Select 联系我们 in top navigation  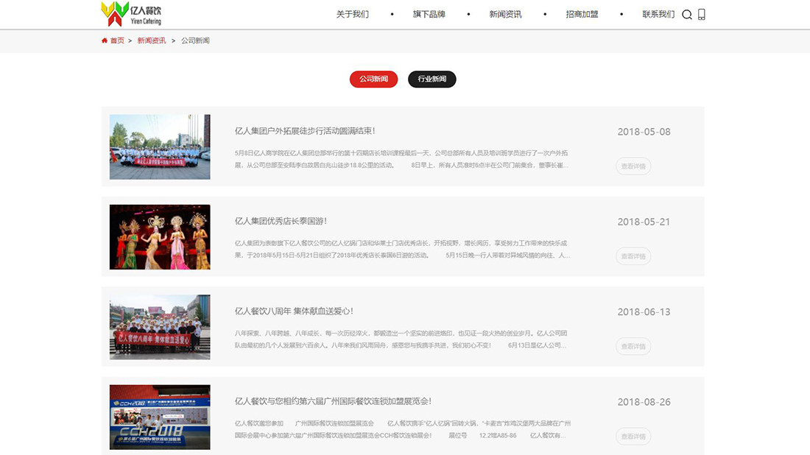[x=658, y=14]
